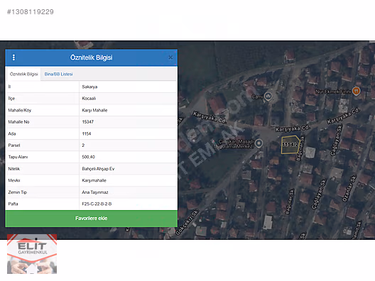Click the Nitelik row label
Viewport: 375px width, 281px height.
tap(14, 169)
